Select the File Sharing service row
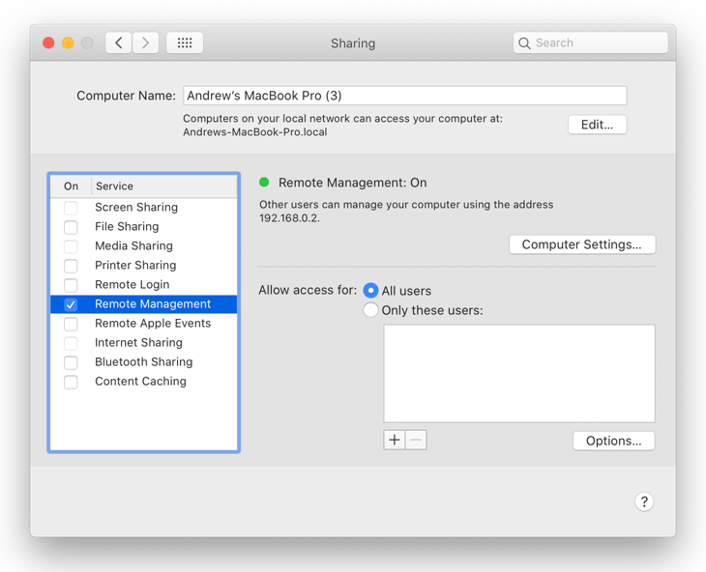This screenshot has height=572, width=706. (x=144, y=227)
